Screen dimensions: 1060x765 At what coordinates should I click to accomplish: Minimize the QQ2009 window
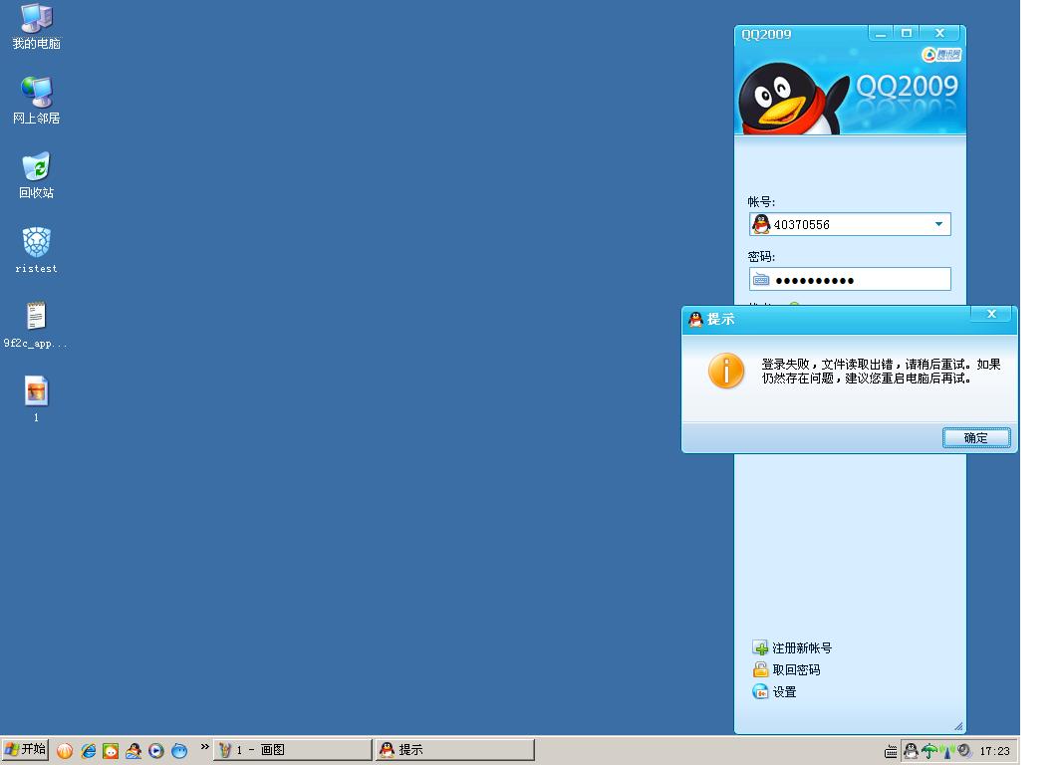coord(881,33)
